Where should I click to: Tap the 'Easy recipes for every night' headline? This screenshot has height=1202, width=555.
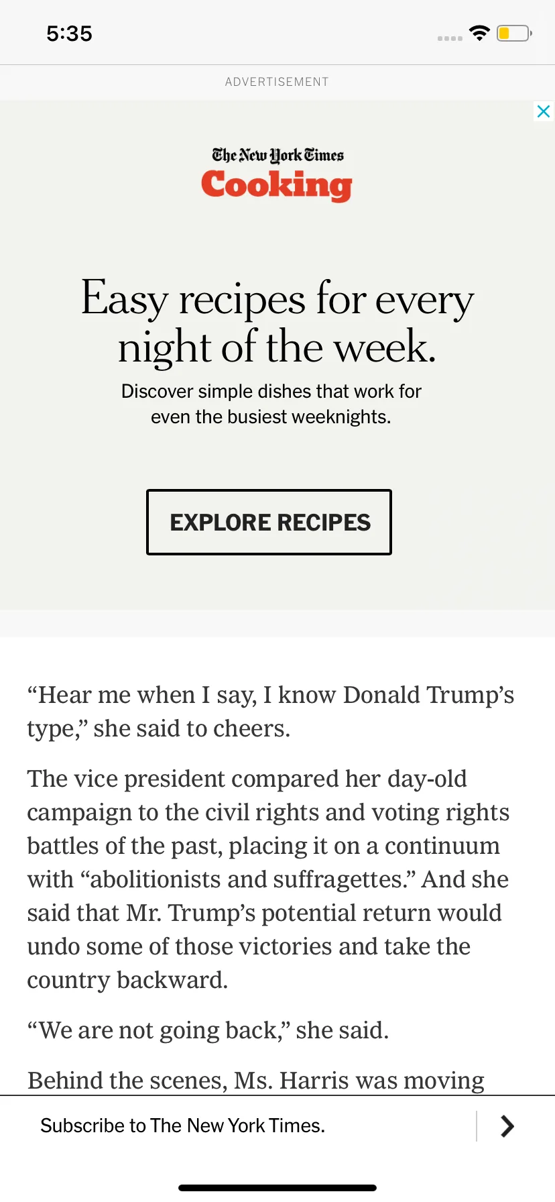click(x=277, y=322)
